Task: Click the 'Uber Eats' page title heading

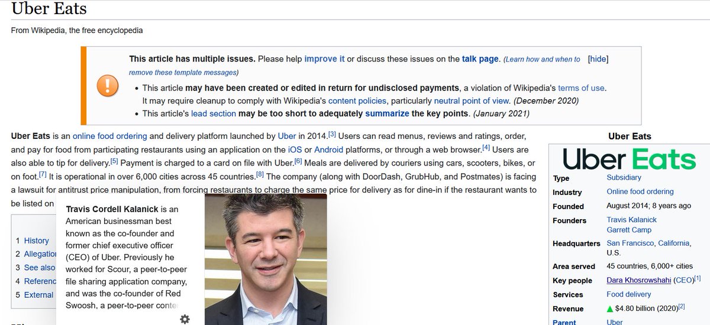Action: click(49, 9)
